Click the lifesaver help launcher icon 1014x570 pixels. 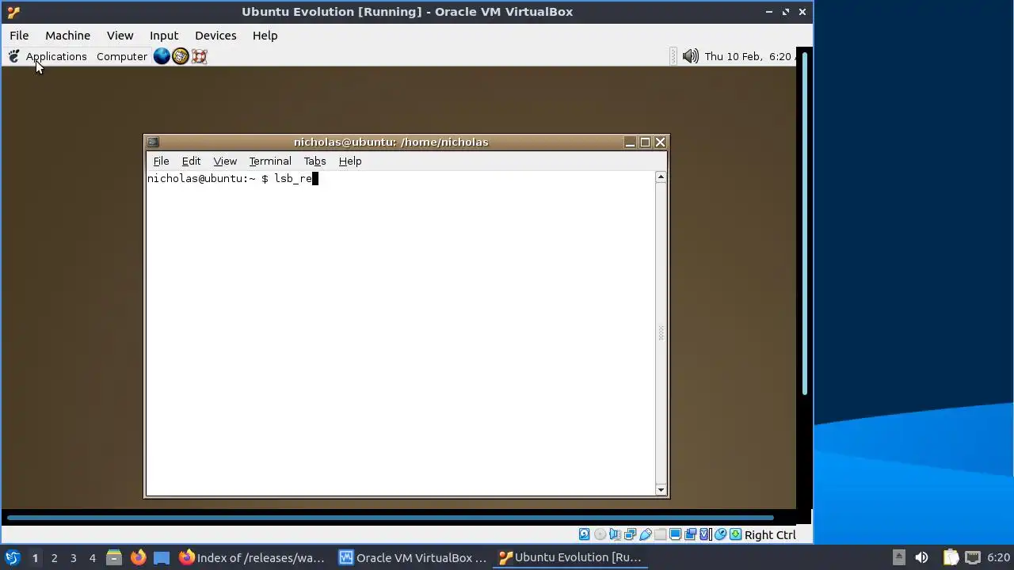coord(200,56)
